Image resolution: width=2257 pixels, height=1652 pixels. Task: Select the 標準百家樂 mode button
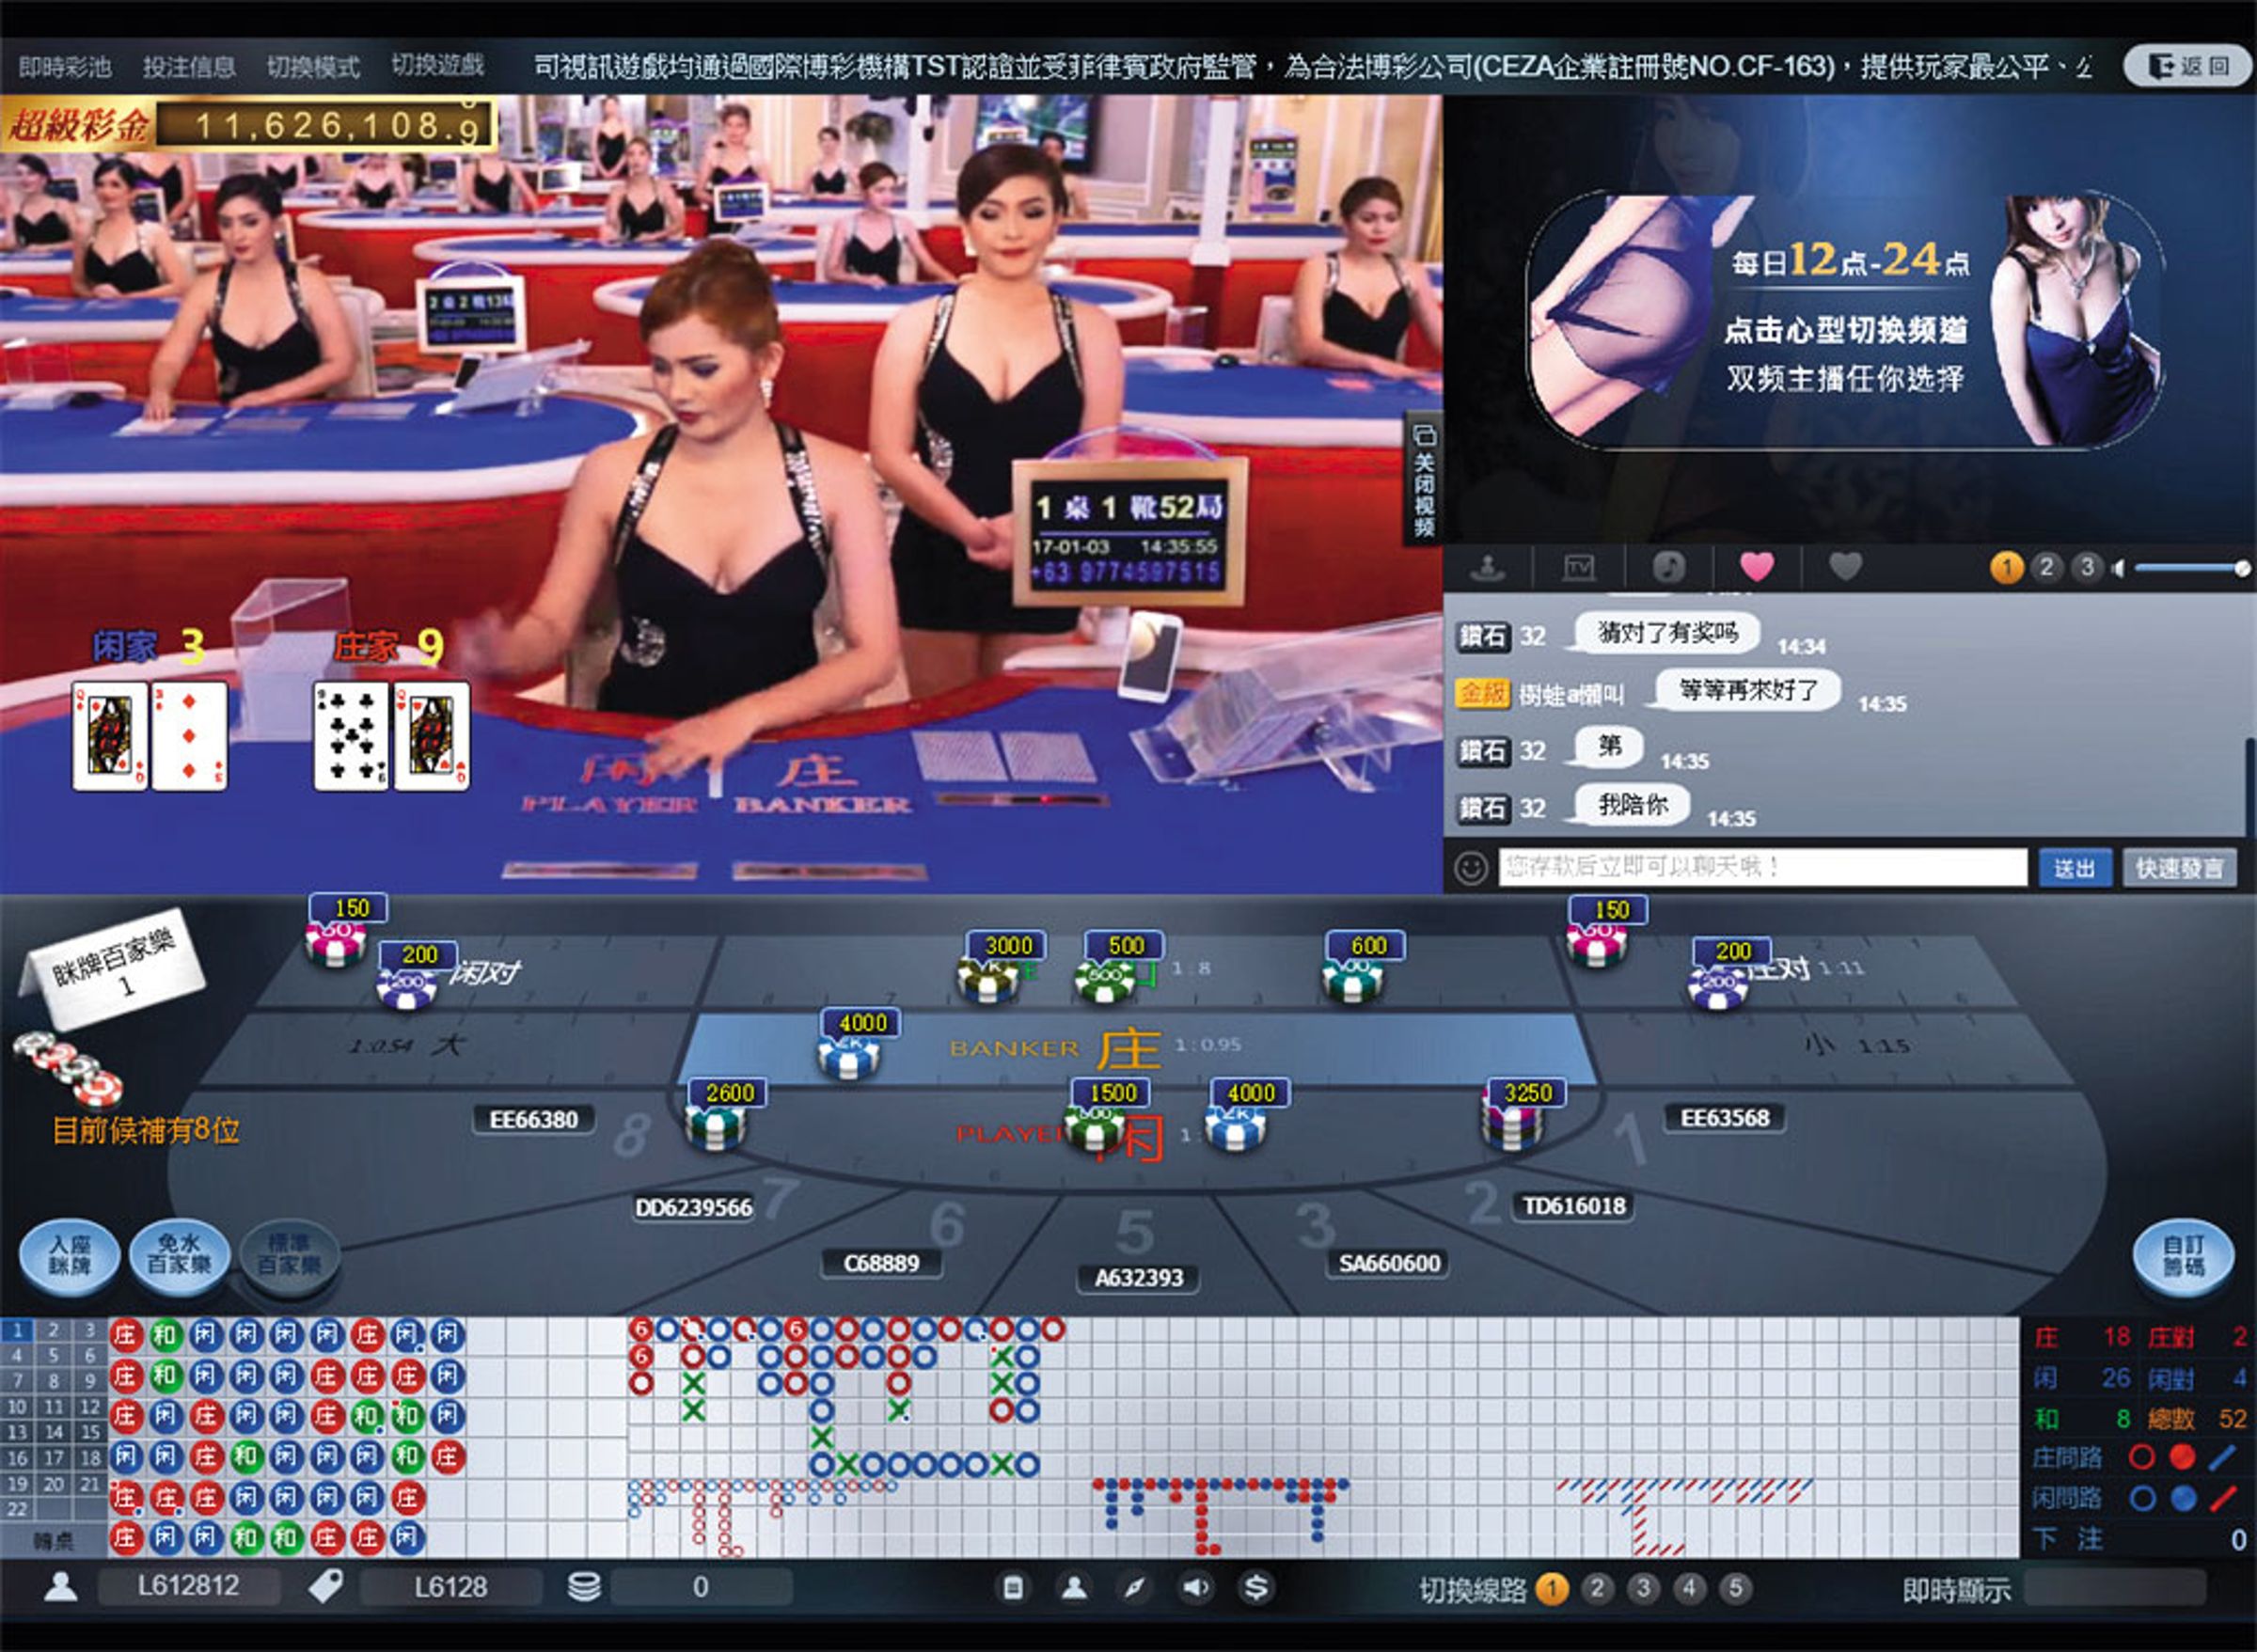click(x=290, y=1255)
